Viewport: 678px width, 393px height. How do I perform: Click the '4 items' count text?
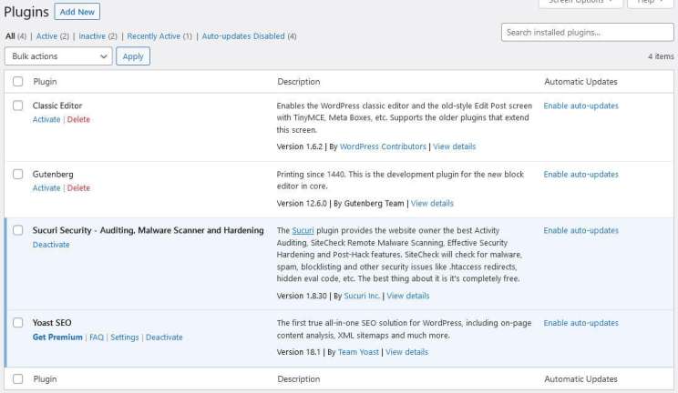(661, 56)
